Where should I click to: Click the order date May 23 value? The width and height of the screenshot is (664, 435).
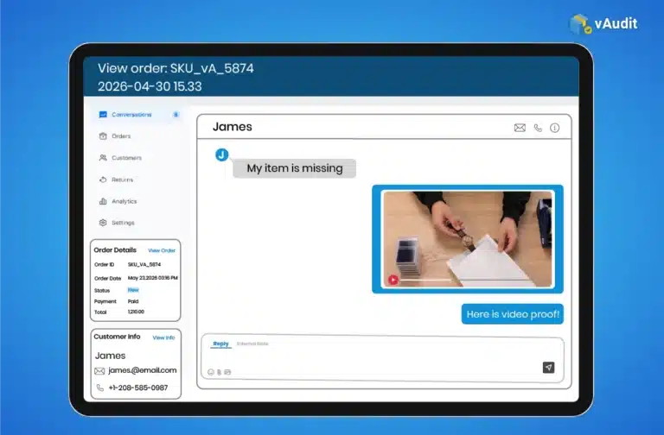(153, 278)
